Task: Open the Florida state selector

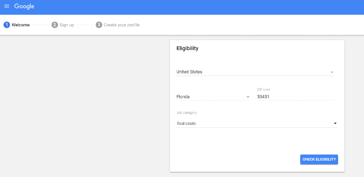Action: coord(213,97)
